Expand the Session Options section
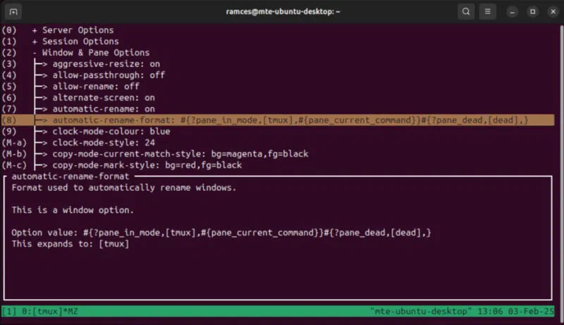The height and width of the screenshot is (325, 564). click(x=75, y=42)
